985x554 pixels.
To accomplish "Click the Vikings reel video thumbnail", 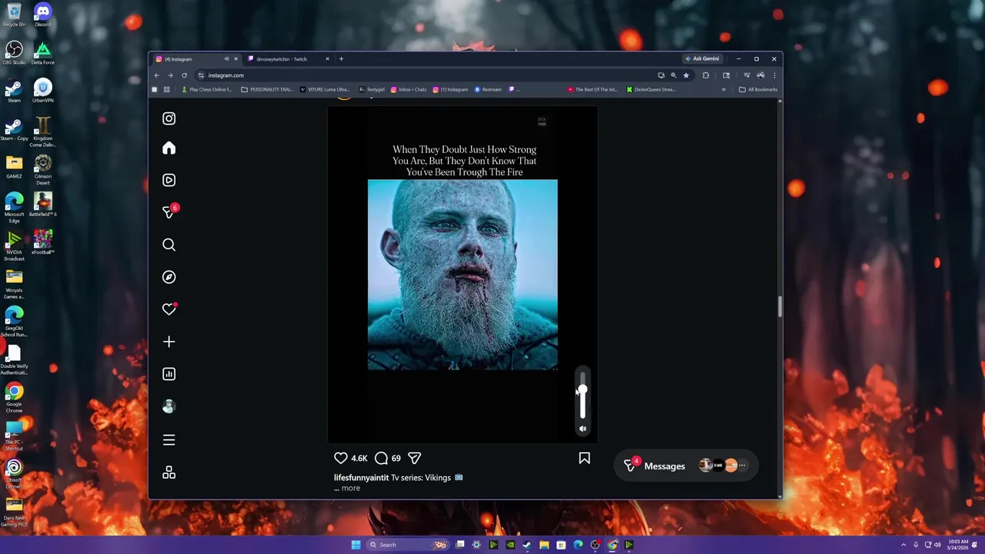I will point(462,275).
